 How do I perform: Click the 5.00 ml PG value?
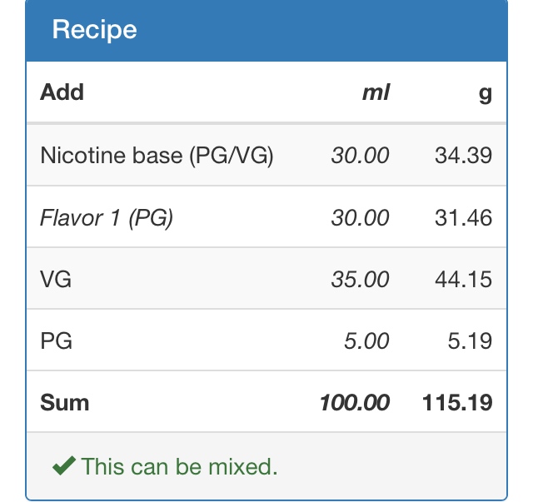pyautogui.click(x=366, y=340)
